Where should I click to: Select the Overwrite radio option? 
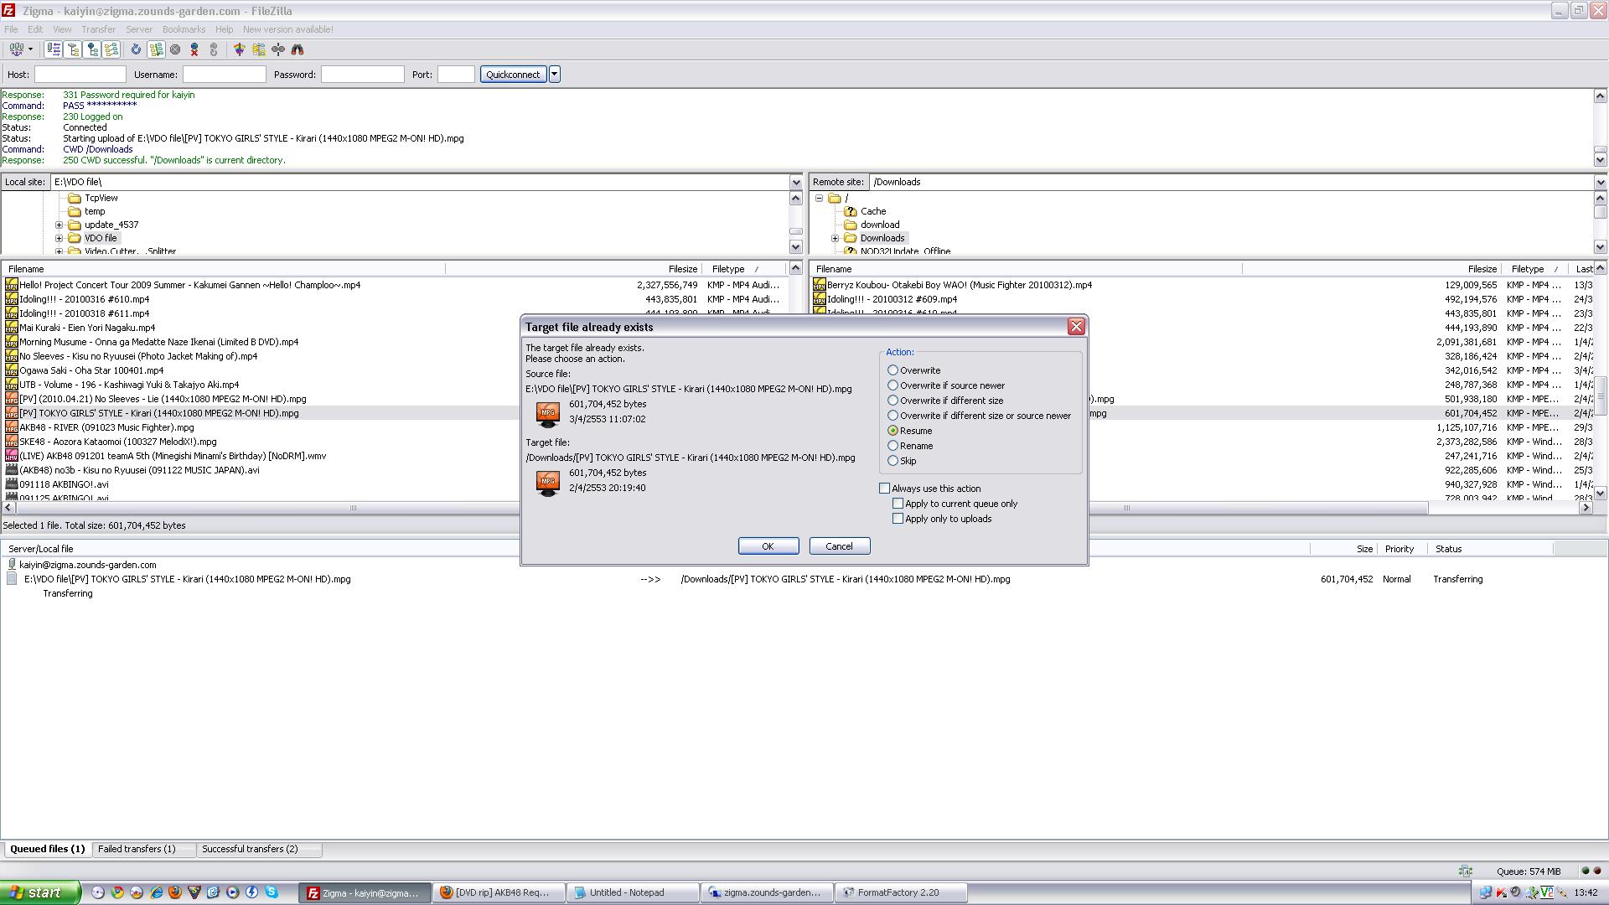(x=893, y=370)
